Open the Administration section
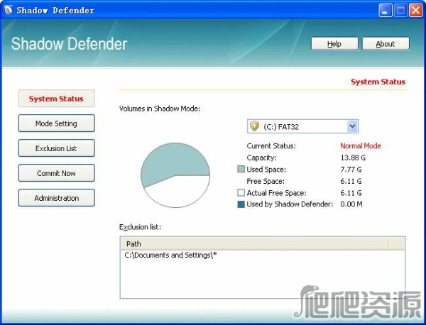This screenshot has width=426, height=325. click(x=56, y=198)
